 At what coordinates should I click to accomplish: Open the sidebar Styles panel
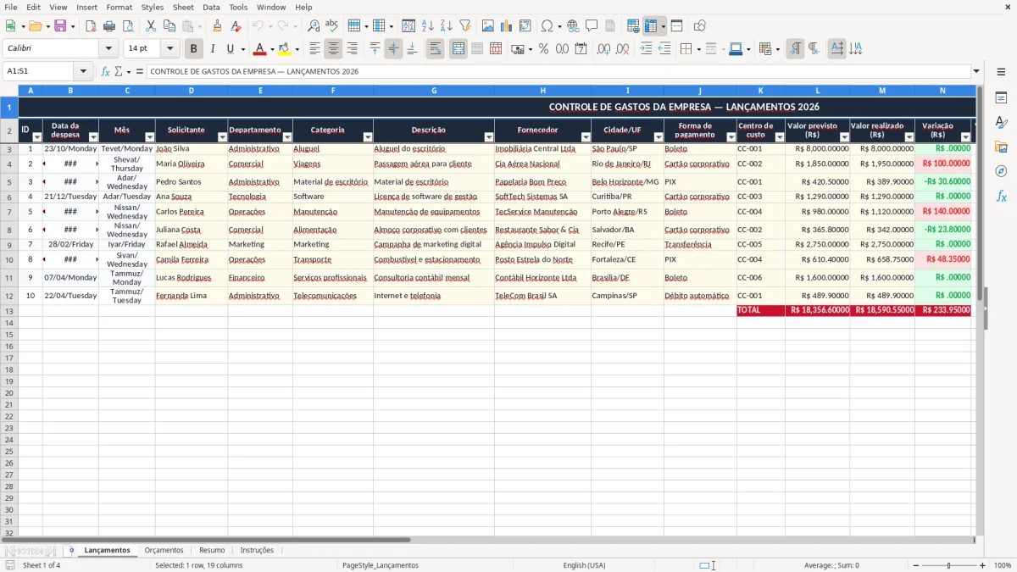coord(1001,123)
